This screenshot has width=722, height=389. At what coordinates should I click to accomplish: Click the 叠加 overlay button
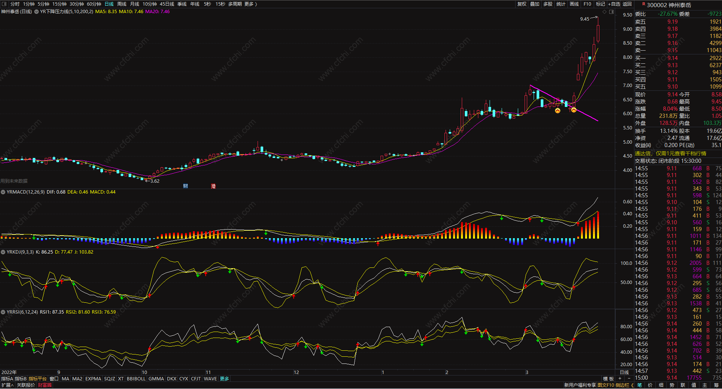pos(535,4)
